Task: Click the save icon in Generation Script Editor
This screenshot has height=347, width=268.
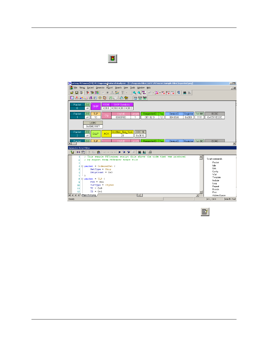Action: pyautogui.click(x=72, y=152)
